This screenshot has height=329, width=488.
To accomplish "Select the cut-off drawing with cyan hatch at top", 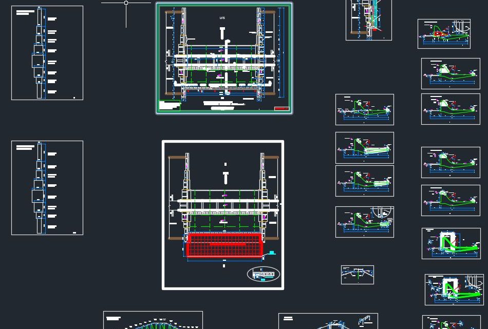I will [369, 20].
